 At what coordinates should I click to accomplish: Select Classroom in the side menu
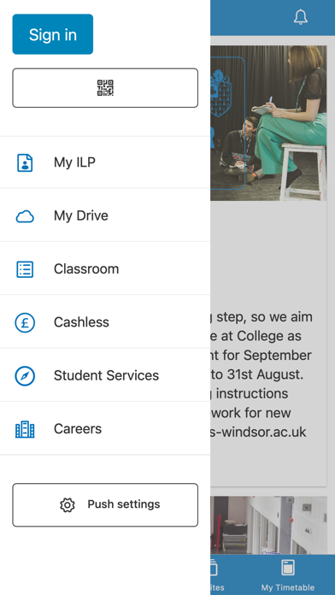click(x=105, y=268)
